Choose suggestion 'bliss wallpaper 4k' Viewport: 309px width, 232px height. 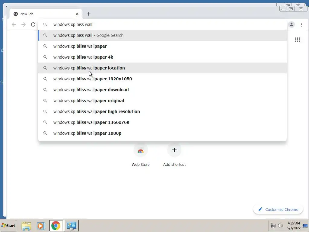[x=162, y=57]
